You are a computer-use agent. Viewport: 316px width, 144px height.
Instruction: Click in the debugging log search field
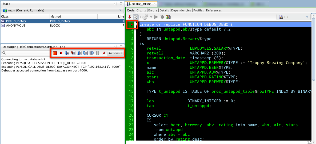pyautogui.click(x=26, y=53)
